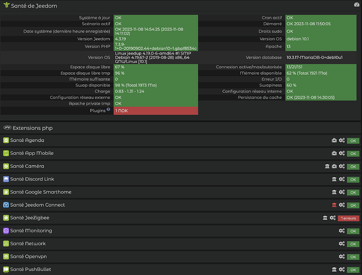Viewport: 362px width, 275px height.
Task: Click the OK badge in Santé Monitoring row
Action: point(353,231)
